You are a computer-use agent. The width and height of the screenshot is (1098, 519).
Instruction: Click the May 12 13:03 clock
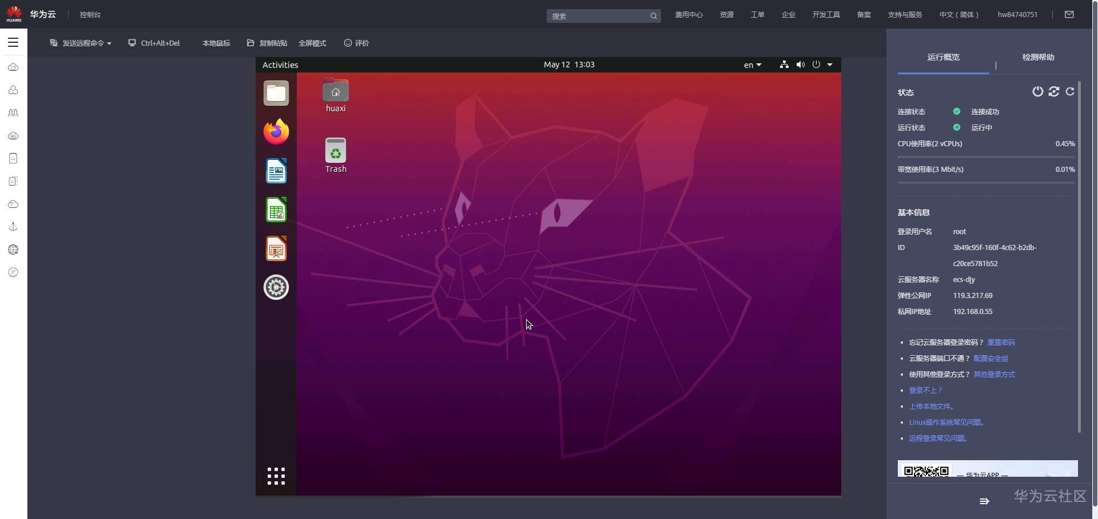click(x=569, y=65)
